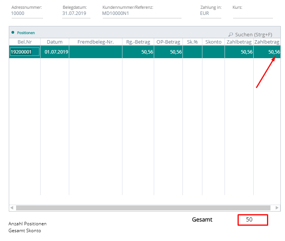Screen dimensions: 285x241
Task: Click the Fremdbeleg-Nr. column header
Action: click(95, 42)
